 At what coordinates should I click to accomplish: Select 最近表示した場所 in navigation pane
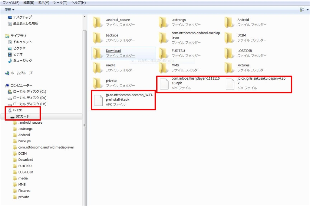23,24
